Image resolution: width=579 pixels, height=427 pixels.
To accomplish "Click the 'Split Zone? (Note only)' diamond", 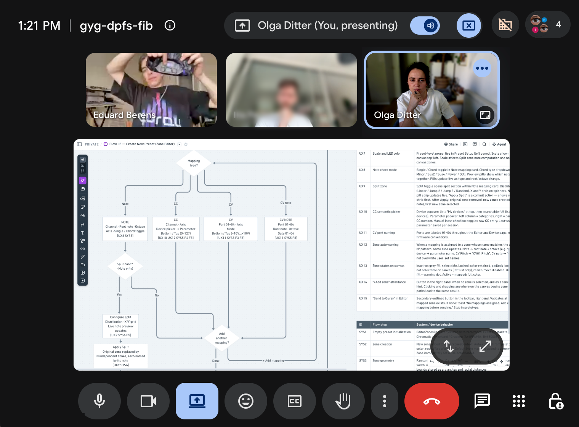I will [125, 266].
